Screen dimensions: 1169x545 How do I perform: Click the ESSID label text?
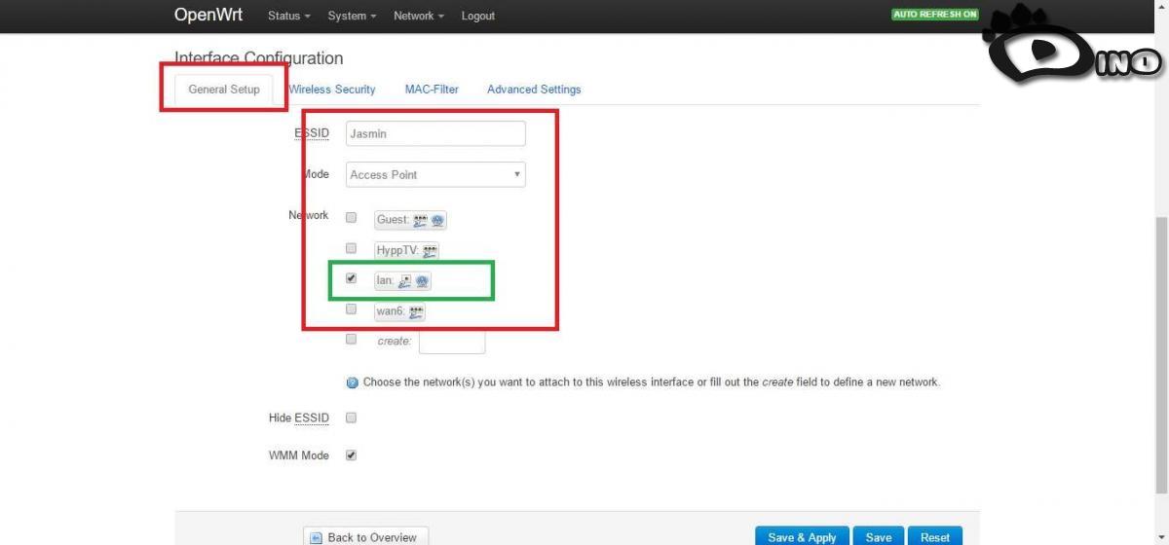[x=312, y=133]
